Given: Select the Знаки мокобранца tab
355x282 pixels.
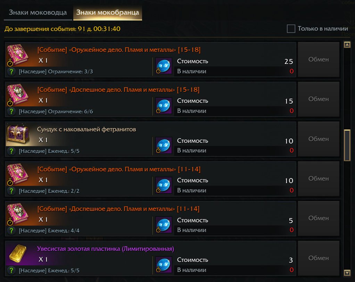Looking at the screenshot, I should pyautogui.click(x=108, y=13).
